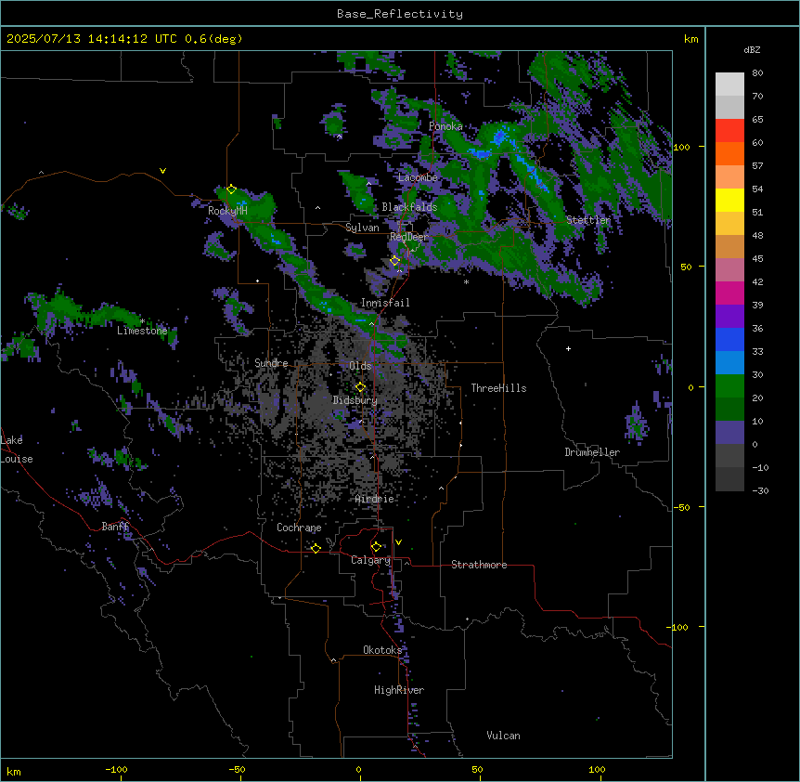This screenshot has width=800, height=782.
Task: Click the Lacombe city label
Action: click(x=418, y=177)
